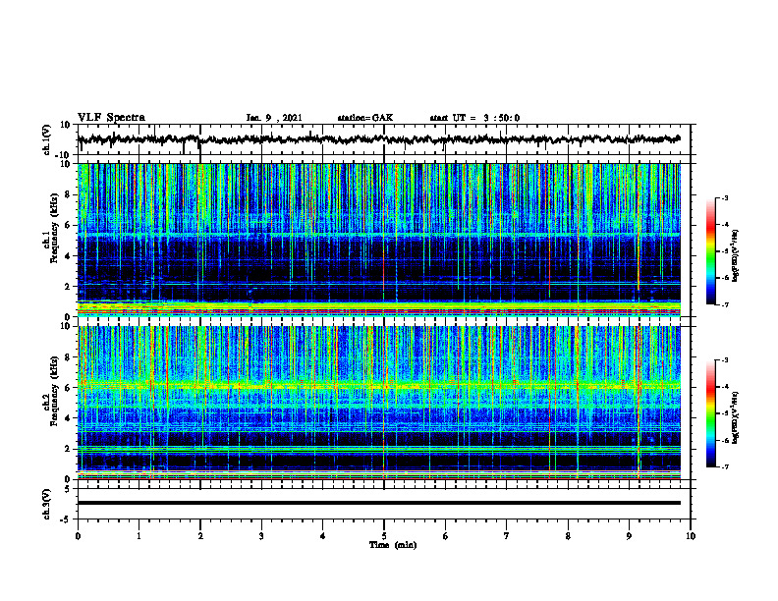This screenshot has width=778, height=601.
Task: Click the ch.3(V) axis label
Action: point(47,504)
